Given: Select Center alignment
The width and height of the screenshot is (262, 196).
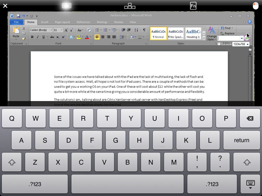Looking at the screenshot, I should [x=103, y=37].
